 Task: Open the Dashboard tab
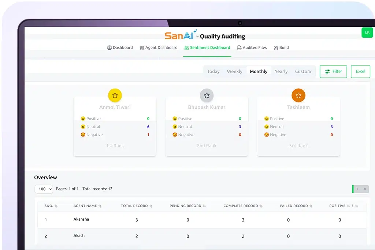120,48
